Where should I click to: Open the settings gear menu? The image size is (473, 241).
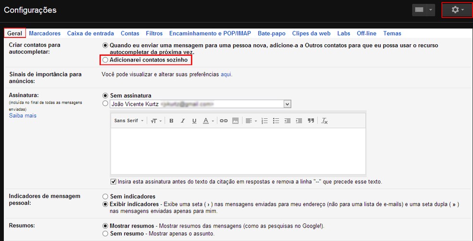coord(457,10)
